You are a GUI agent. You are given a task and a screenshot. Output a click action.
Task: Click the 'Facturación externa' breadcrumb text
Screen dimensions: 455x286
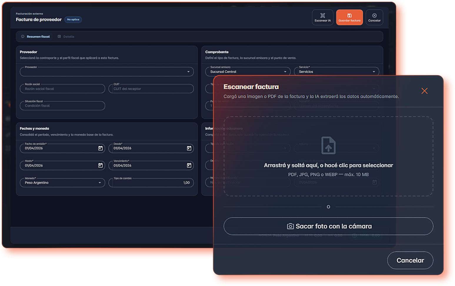point(29,14)
